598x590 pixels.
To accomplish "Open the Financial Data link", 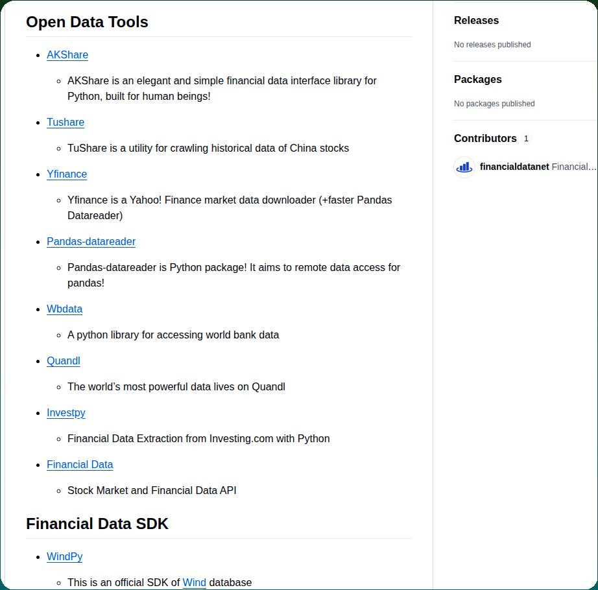I will pos(80,465).
